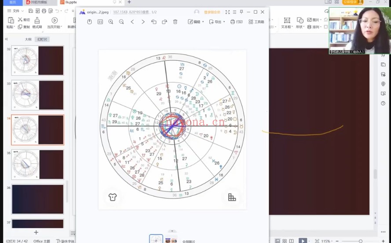
Task: Open the 排列 arrange dropdown
Action: pyautogui.click(x=314, y=27)
